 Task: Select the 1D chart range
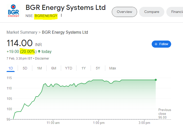click(x=11, y=68)
